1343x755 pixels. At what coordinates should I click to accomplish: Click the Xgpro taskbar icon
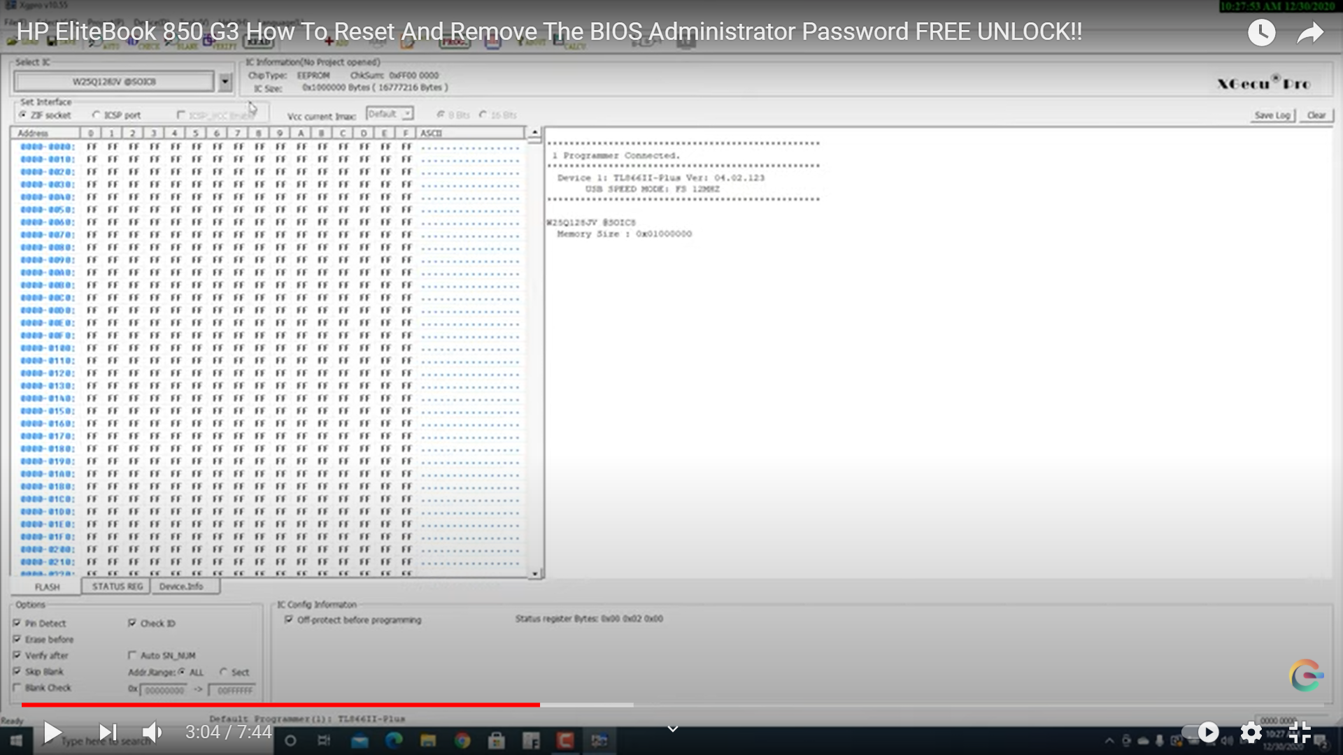(599, 740)
